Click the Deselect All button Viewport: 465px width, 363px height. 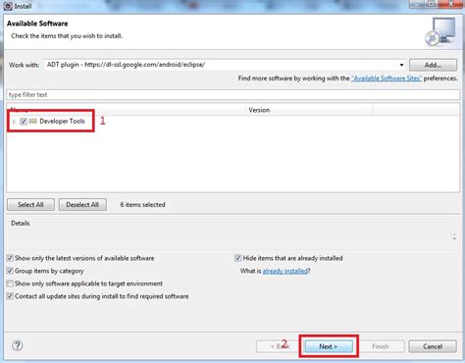[82, 205]
